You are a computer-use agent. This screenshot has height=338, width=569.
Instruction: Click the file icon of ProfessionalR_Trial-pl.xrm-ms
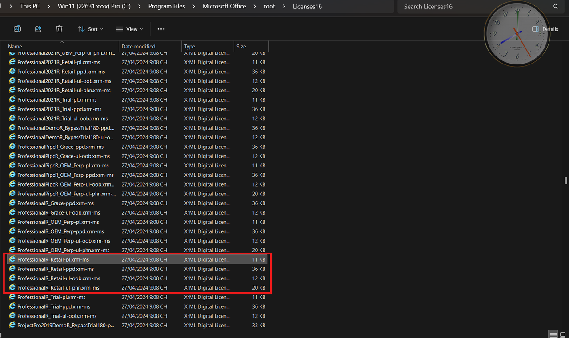(12, 297)
